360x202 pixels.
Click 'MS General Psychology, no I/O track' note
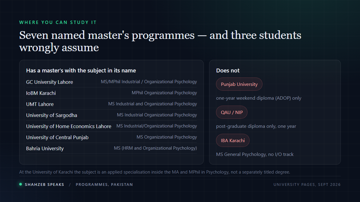[255, 154]
